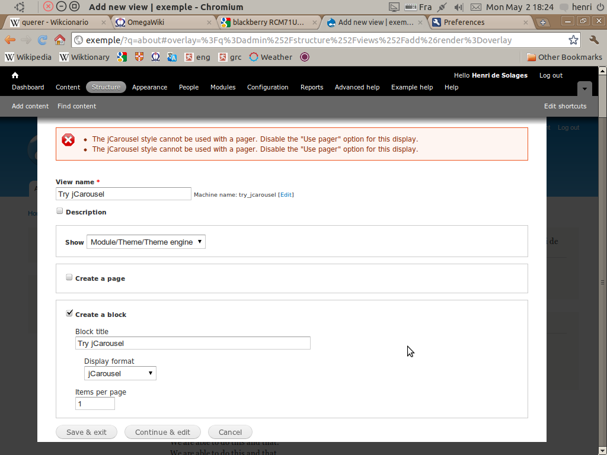Collapse the shortcuts bar toggle arrow

tap(584, 89)
